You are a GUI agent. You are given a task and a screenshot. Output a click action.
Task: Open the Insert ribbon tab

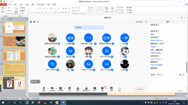[x=16, y=5]
